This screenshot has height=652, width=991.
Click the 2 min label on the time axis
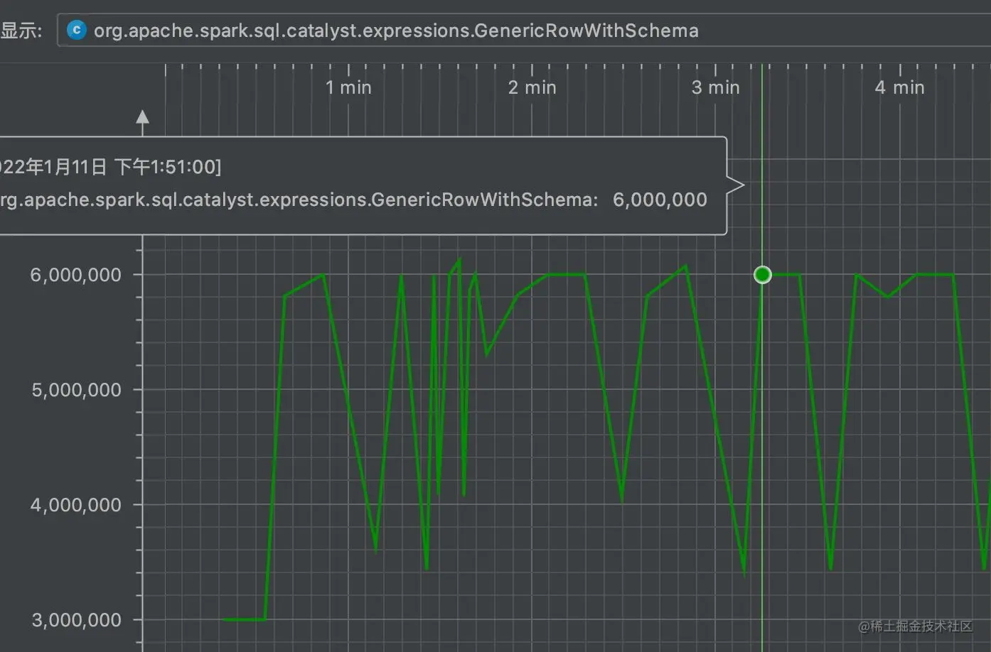532,87
